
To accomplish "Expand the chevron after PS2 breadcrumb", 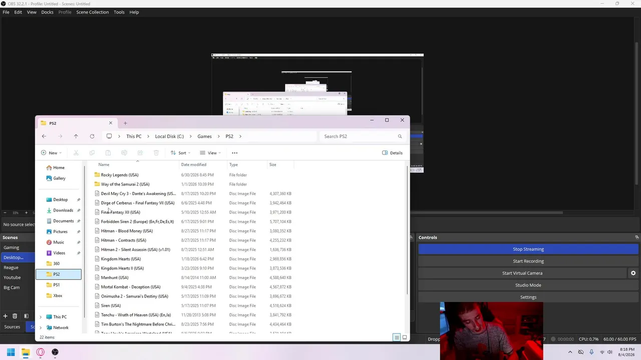I will click(240, 136).
